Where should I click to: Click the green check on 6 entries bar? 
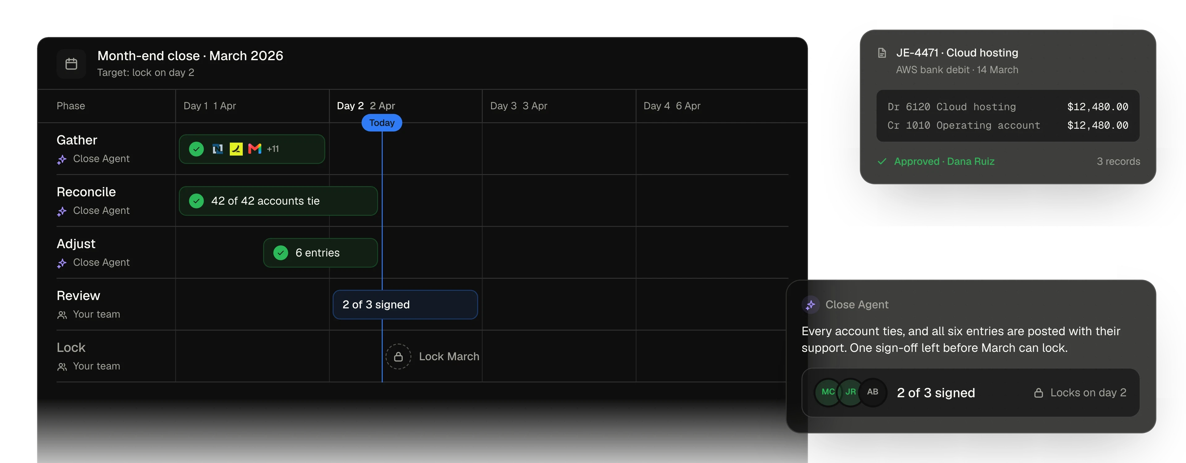pos(281,253)
